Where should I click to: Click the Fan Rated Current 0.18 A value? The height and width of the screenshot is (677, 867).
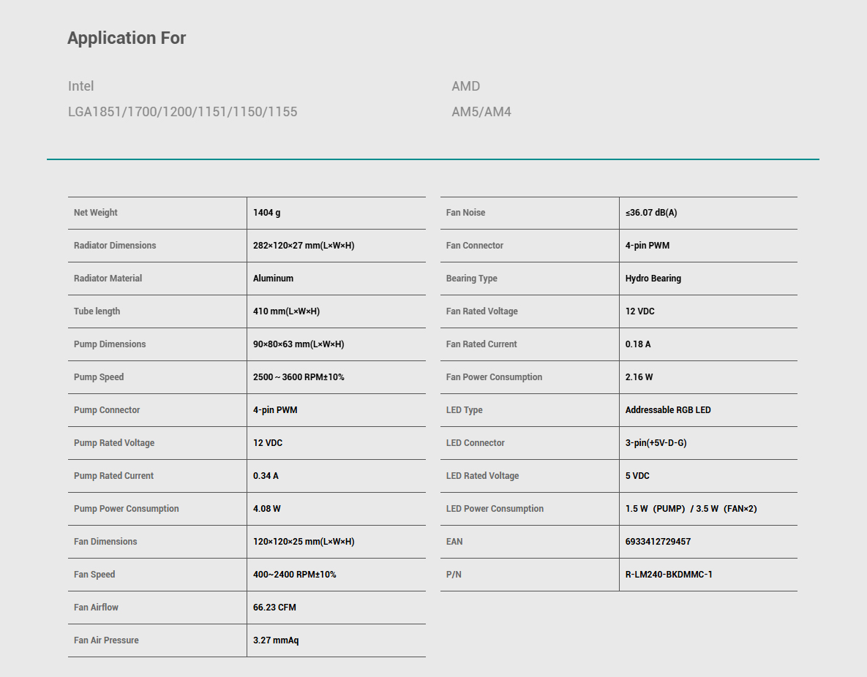638,344
